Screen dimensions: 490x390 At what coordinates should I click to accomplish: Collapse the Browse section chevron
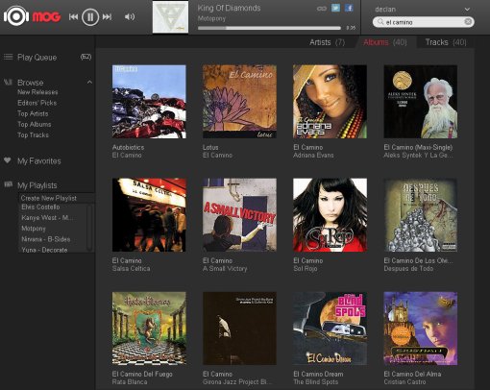coord(89,83)
